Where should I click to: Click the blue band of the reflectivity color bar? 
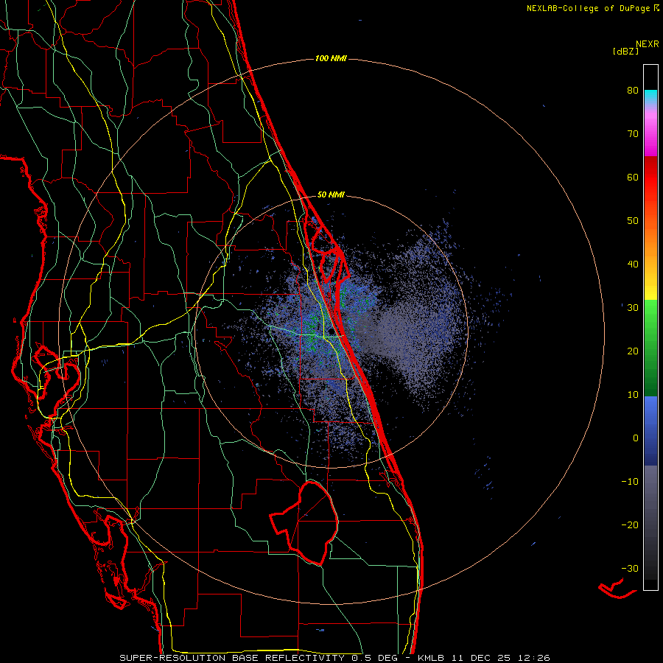650,430
